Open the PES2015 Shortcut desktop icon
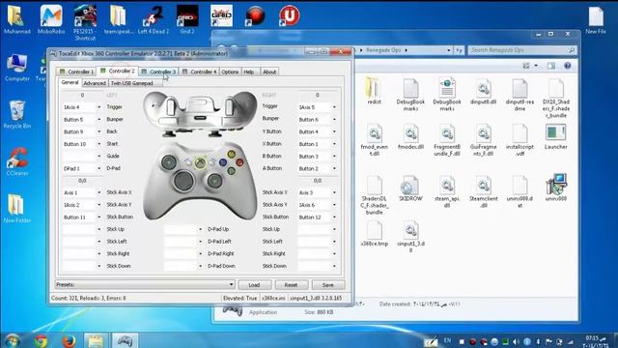 point(85,22)
